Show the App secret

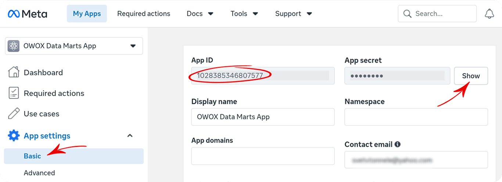[x=471, y=76]
